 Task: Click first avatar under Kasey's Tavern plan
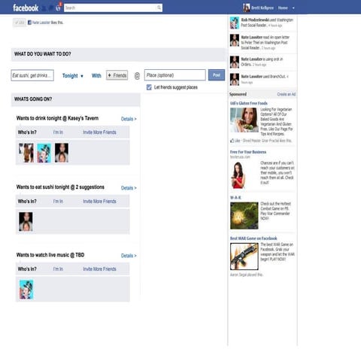[x=26, y=153]
